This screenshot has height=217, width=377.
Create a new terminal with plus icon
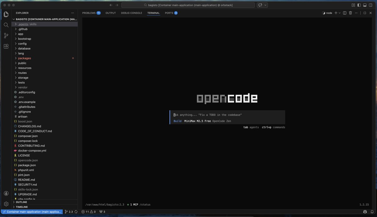click(x=336, y=13)
